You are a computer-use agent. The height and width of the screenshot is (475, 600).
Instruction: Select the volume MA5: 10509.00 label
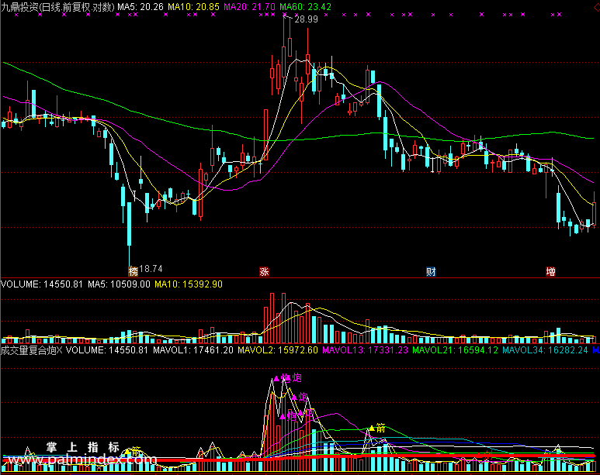point(119,284)
